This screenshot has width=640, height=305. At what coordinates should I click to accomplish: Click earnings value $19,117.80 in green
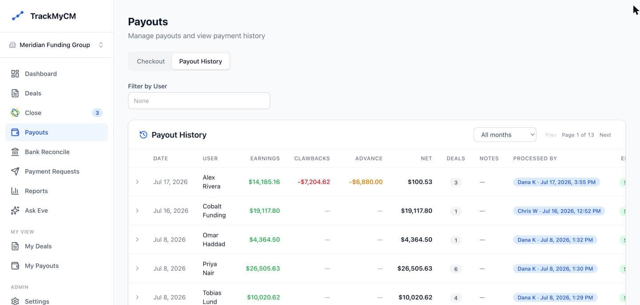265,210
